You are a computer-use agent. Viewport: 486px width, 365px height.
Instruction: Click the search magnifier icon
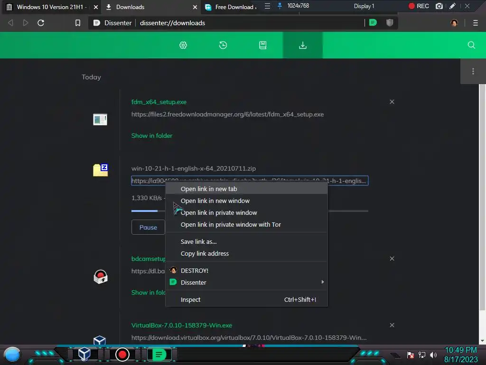click(x=471, y=45)
